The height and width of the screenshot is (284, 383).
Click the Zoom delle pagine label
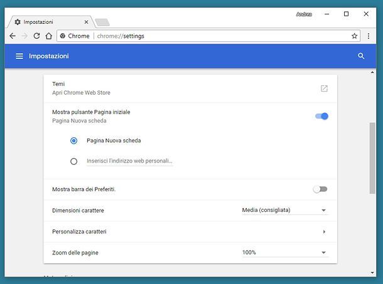[x=75, y=253]
